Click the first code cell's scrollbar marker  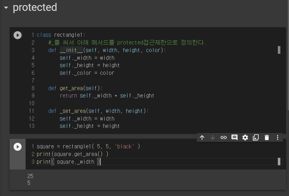(279, 50)
